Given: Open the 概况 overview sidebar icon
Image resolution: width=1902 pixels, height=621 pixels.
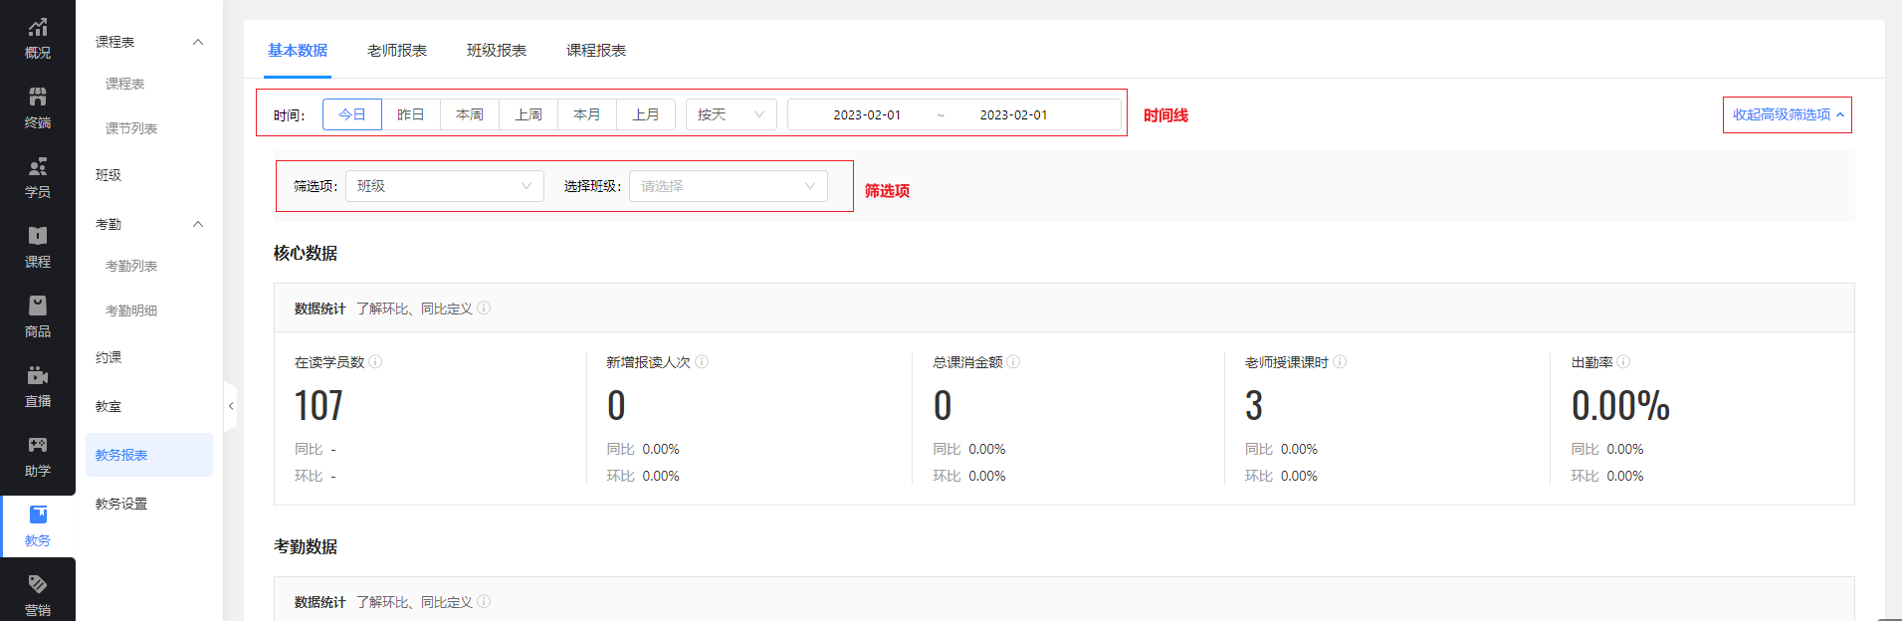Looking at the screenshot, I should tap(38, 38).
